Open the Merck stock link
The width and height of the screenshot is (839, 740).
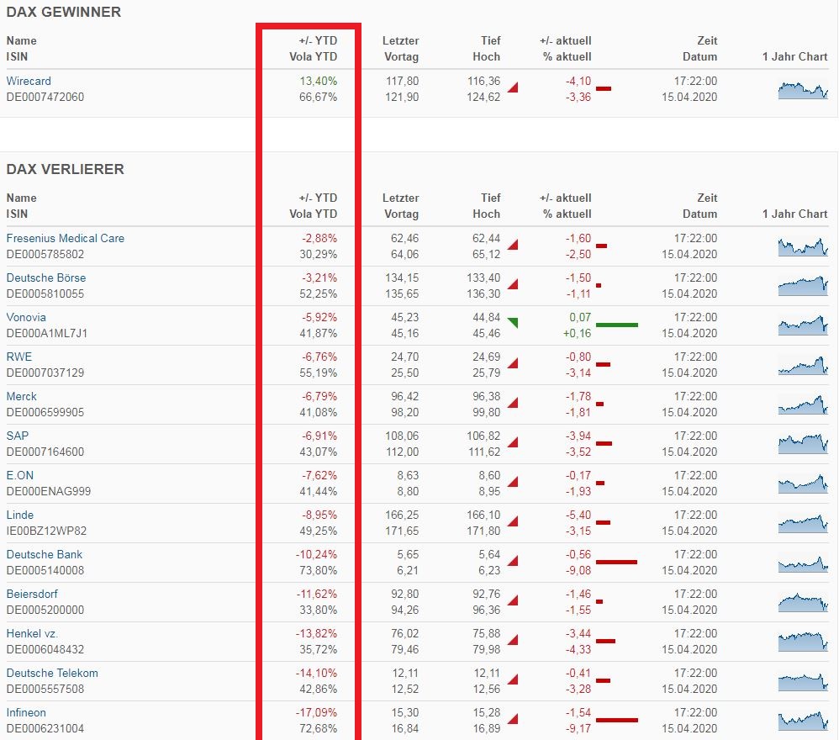coord(21,396)
